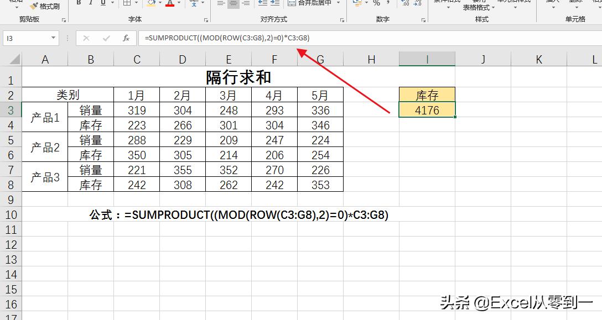Select cell I3 containing value 4176
Screen dimensions: 602x320
[427, 109]
